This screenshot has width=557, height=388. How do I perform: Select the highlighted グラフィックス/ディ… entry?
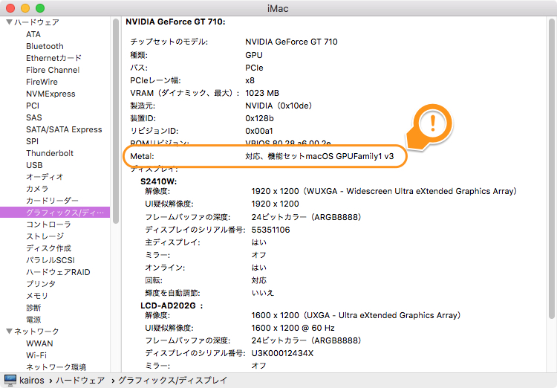coord(55,213)
